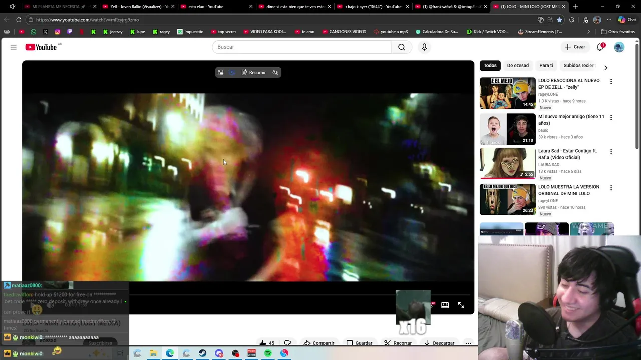Viewport: 641px width, 360px height.
Task: Open options for LOLO REACCIONA AL NUEVO video
Action: click(x=611, y=82)
